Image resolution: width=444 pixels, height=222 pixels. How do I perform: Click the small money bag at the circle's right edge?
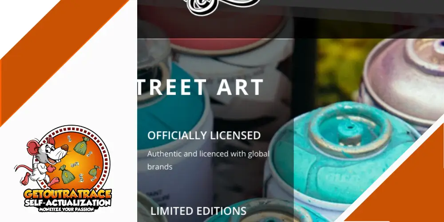pos(94,171)
